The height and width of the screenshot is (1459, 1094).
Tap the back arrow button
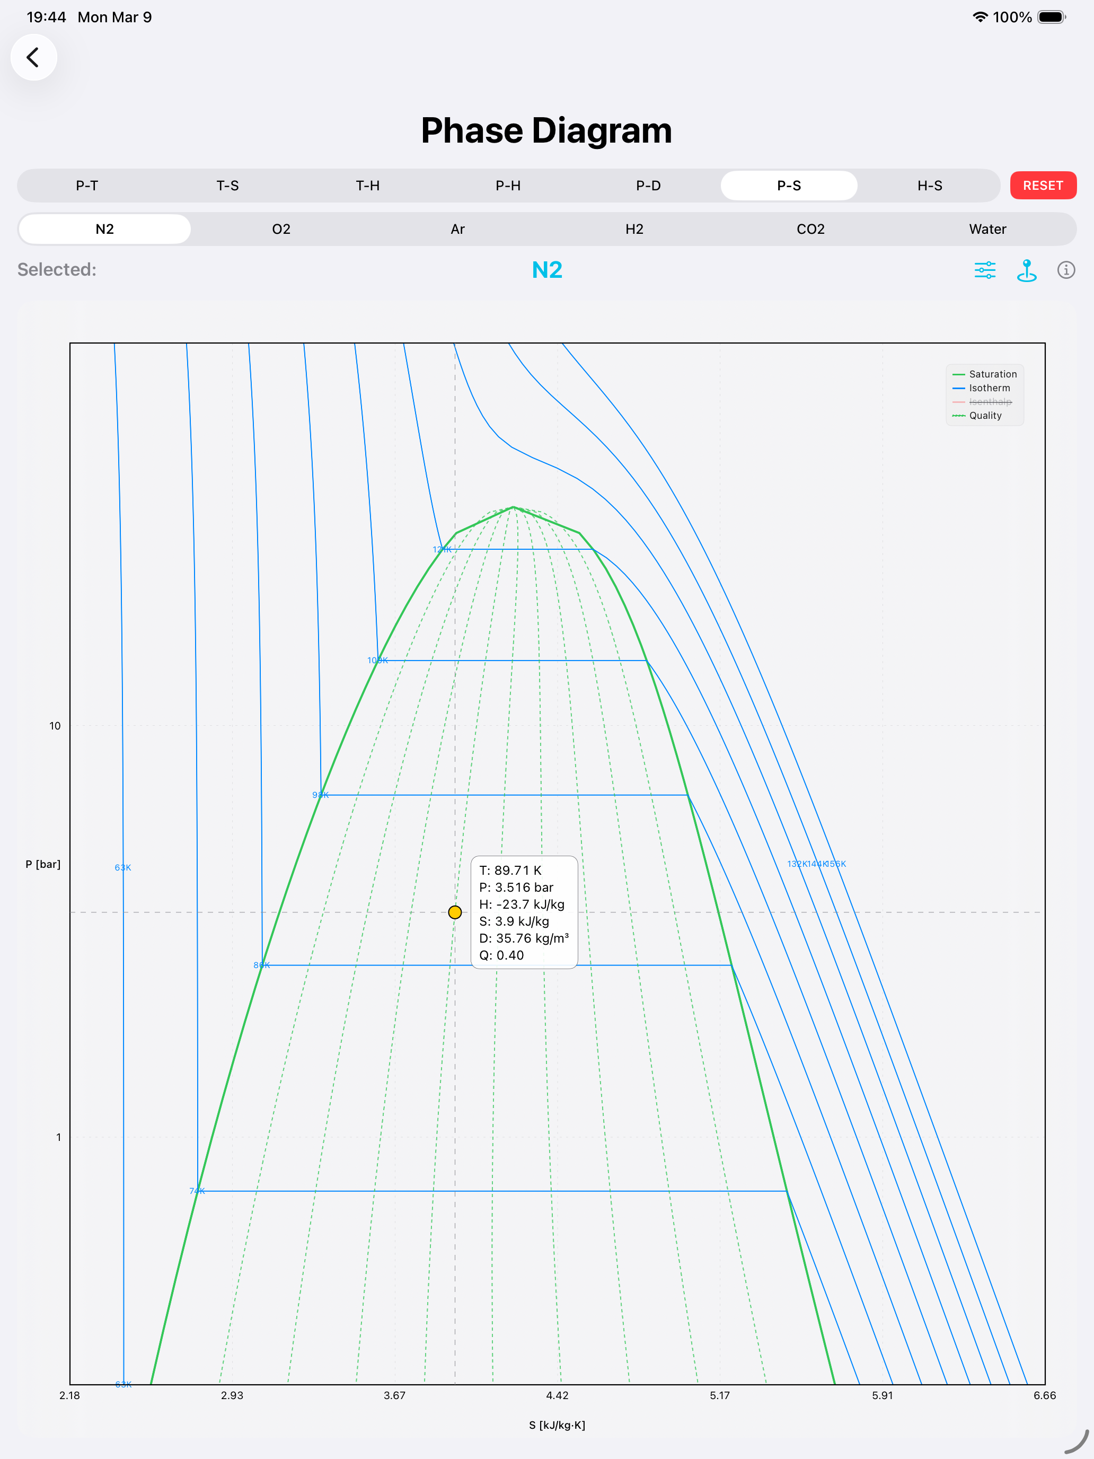33,57
